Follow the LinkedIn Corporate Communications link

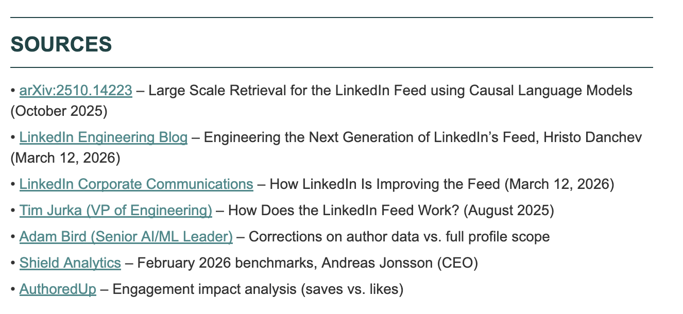click(x=136, y=184)
